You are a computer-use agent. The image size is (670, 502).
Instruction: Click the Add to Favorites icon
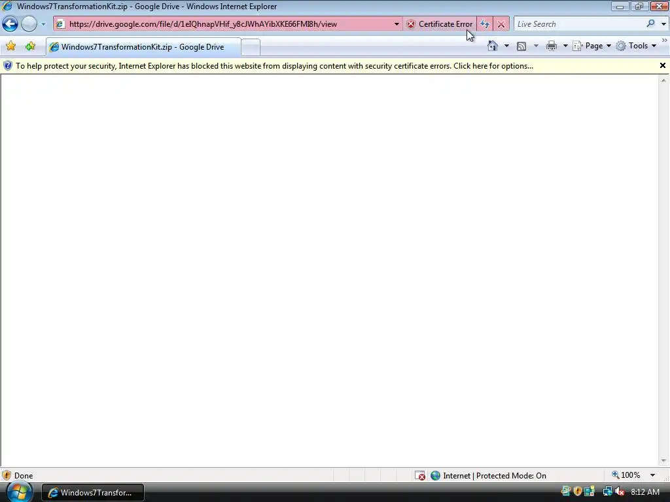click(x=30, y=46)
